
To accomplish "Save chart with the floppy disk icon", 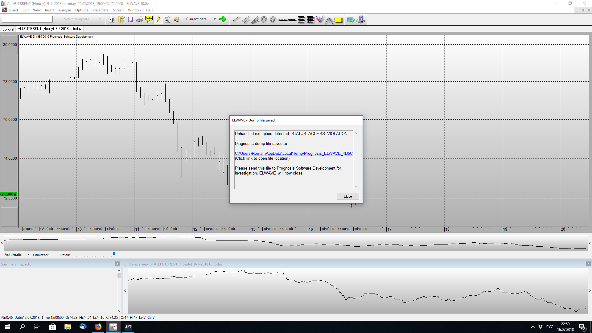I will pos(130,19).
